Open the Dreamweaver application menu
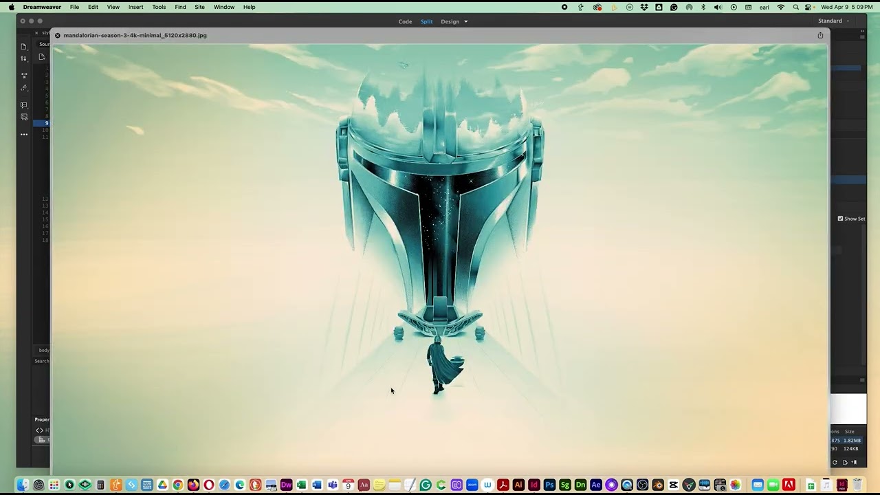This screenshot has width=880, height=495. [x=42, y=7]
